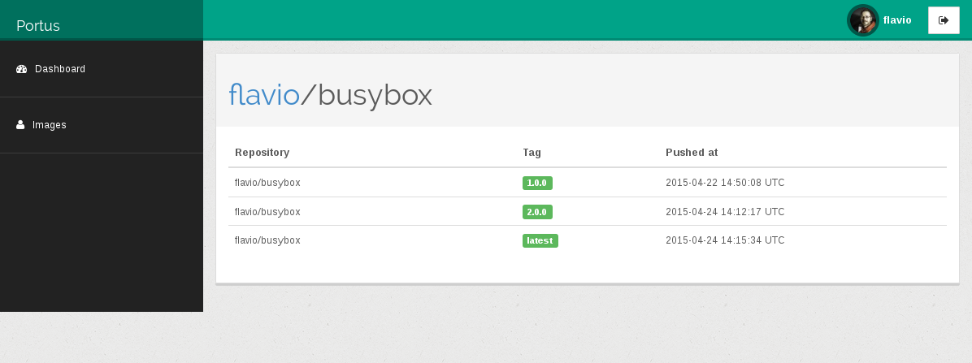
Task: Click the 2015-04-24 14:15:34 UTC timestamp
Action: [x=725, y=240]
